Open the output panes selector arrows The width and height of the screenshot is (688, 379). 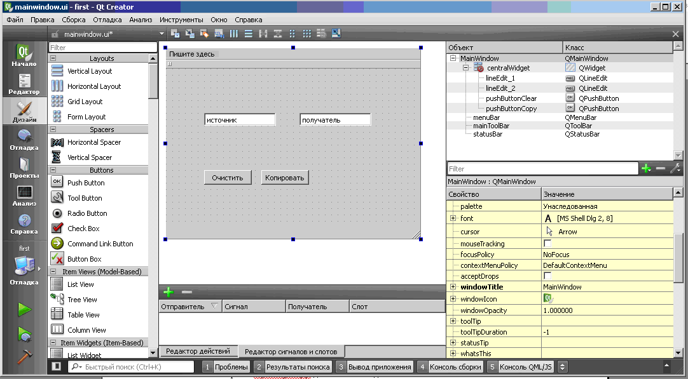[562, 367]
